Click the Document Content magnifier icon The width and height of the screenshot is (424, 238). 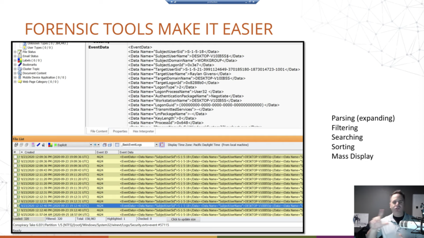click(x=19, y=73)
